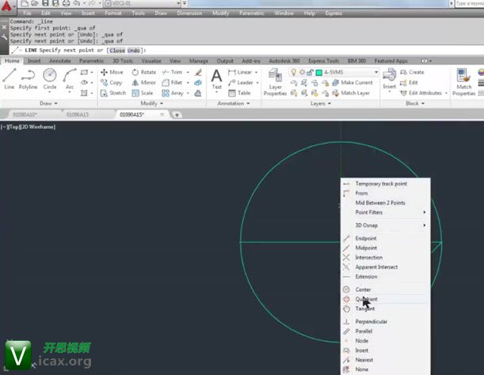484x375 pixels.
Task: Expand the Draw panel
Action: point(49,104)
